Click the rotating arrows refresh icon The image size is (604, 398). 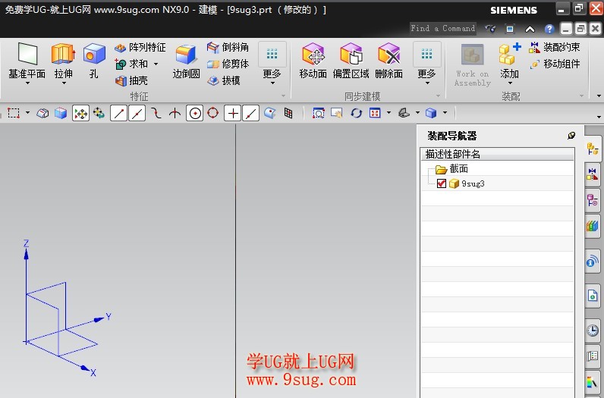pos(357,113)
